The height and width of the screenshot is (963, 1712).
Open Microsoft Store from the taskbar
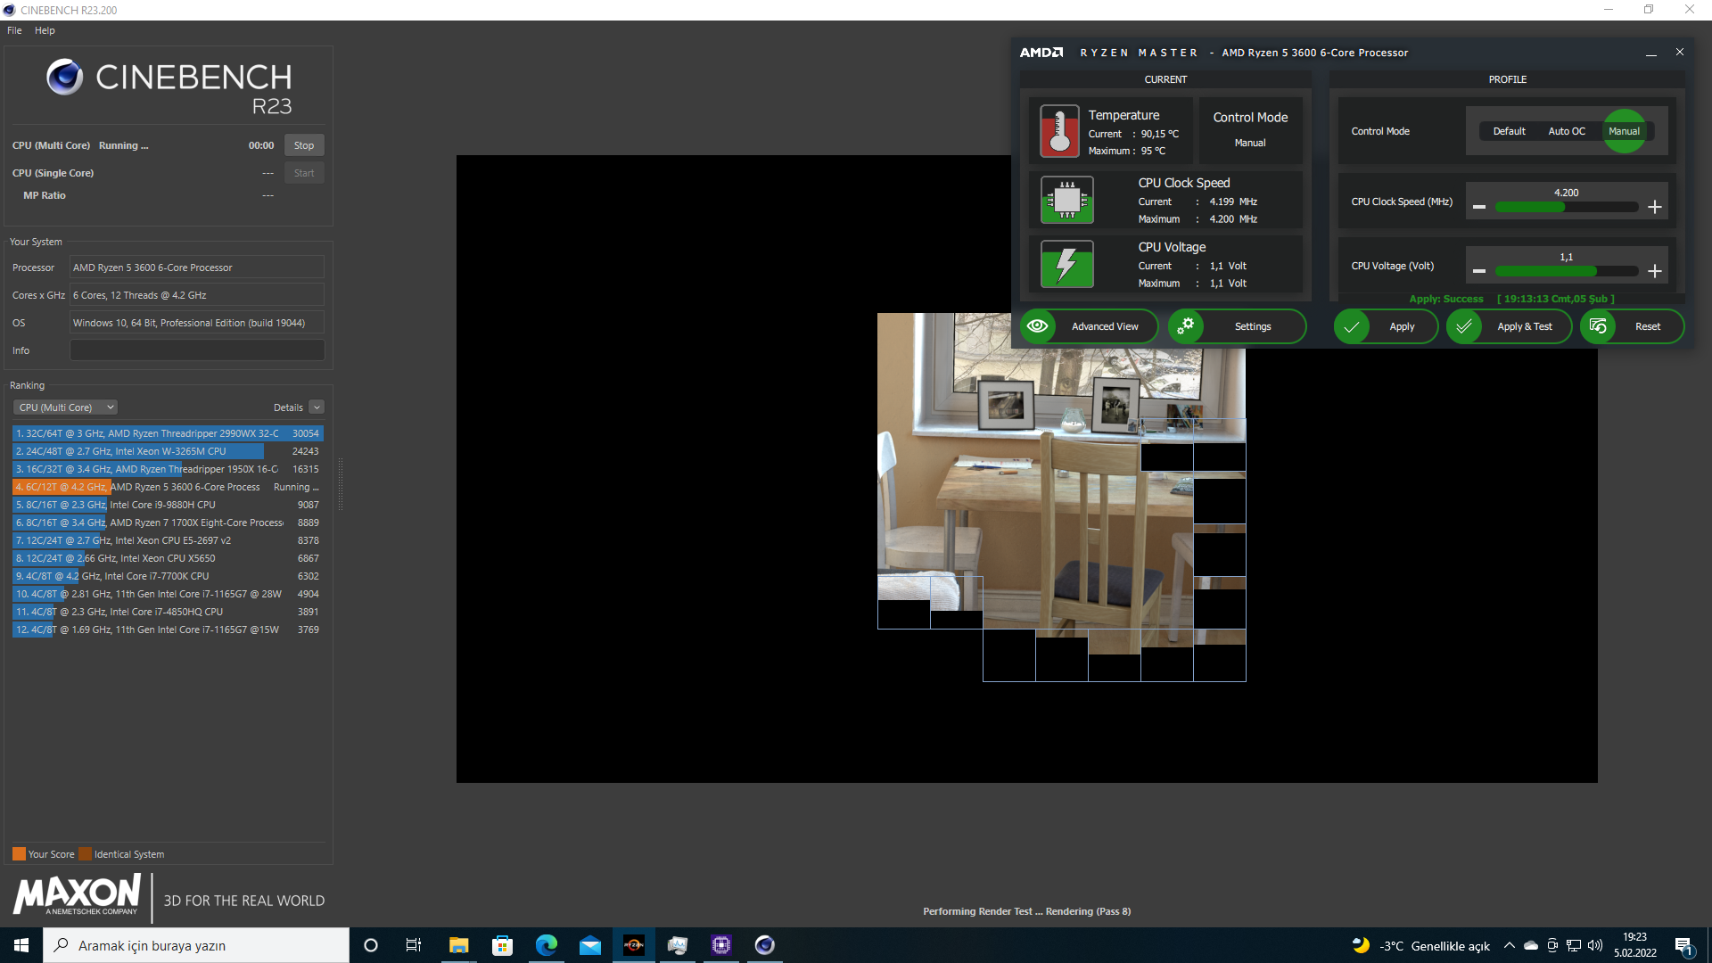click(x=502, y=945)
